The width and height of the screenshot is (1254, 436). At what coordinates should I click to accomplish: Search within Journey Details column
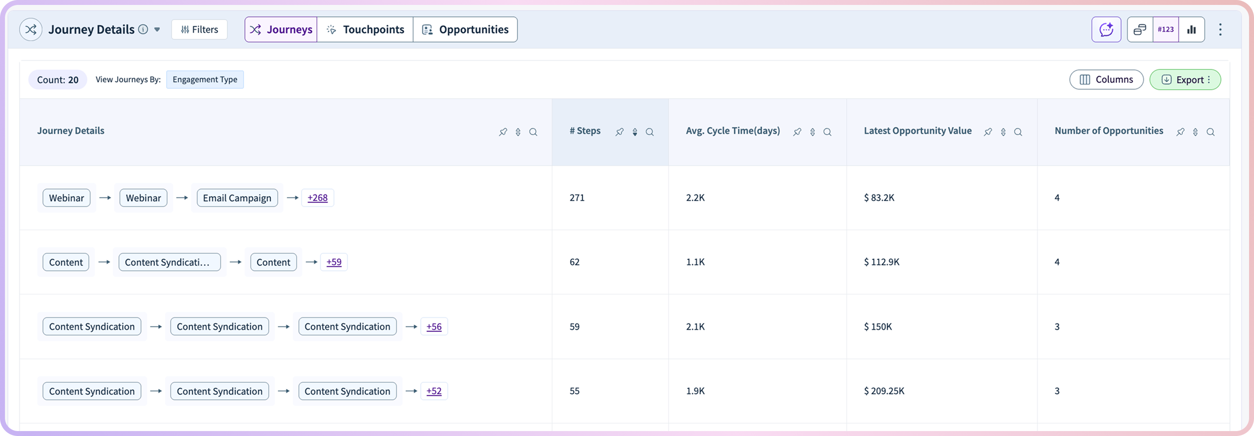point(533,132)
